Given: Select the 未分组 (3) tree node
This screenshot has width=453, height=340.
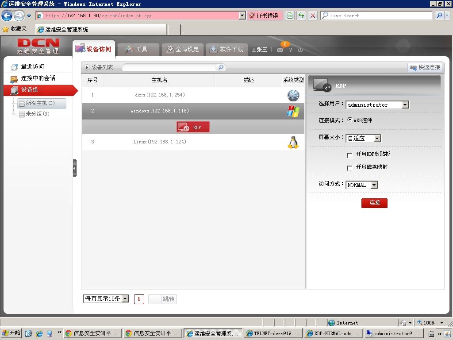Looking at the screenshot, I should tap(34, 114).
